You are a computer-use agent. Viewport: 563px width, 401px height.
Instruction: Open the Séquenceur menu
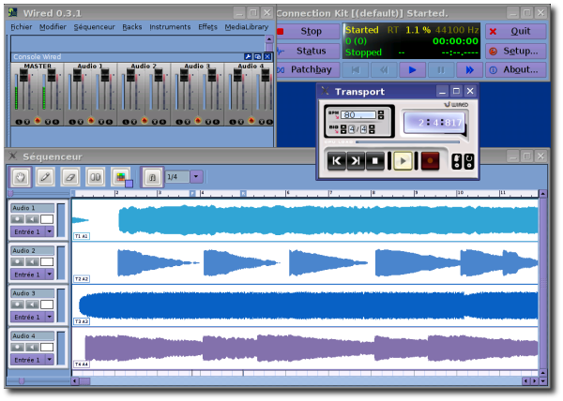pyautogui.click(x=95, y=27)
